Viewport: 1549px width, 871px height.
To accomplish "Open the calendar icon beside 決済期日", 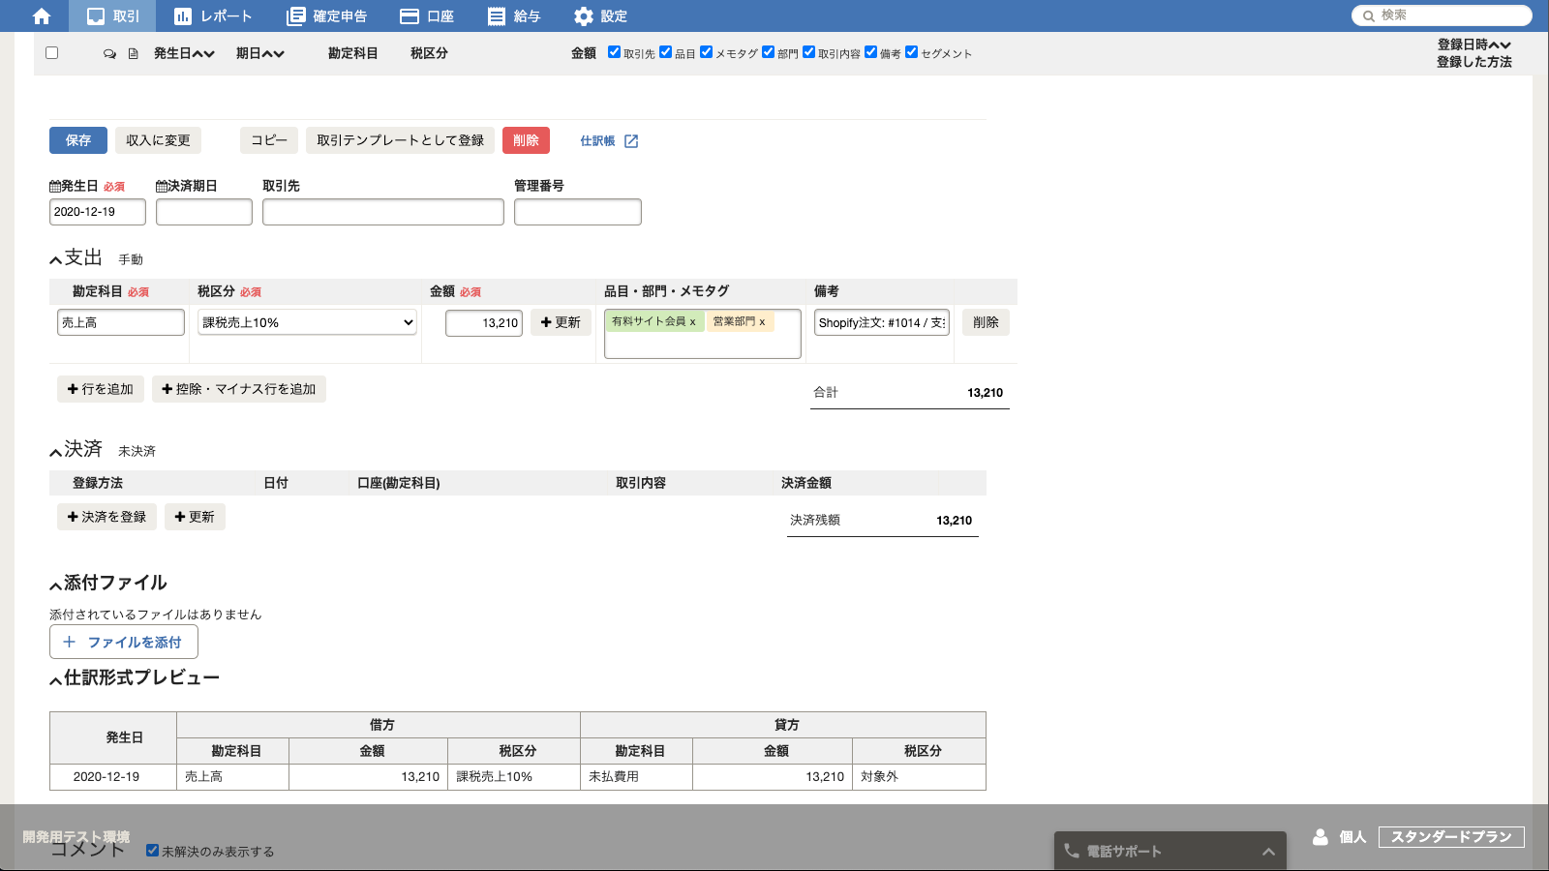I will coord(160,185).
